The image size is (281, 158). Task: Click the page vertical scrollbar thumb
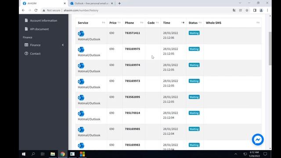pyautogui.click(x=270, y=48)
